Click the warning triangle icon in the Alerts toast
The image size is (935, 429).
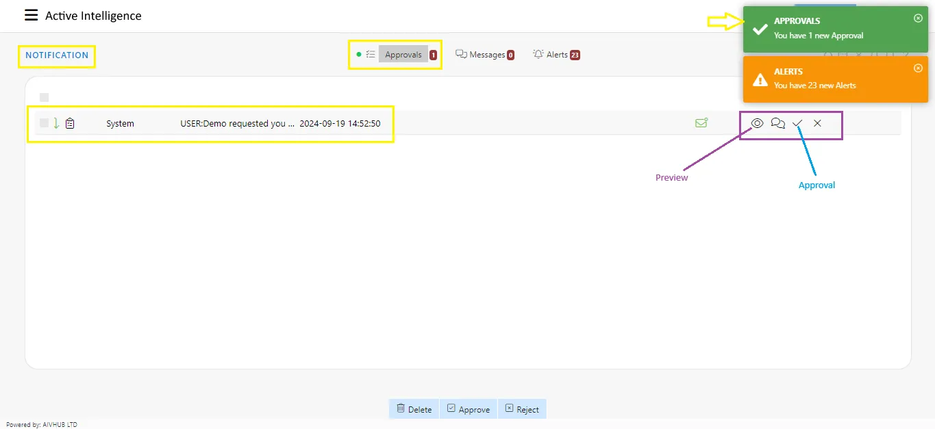tap(760, 79)
